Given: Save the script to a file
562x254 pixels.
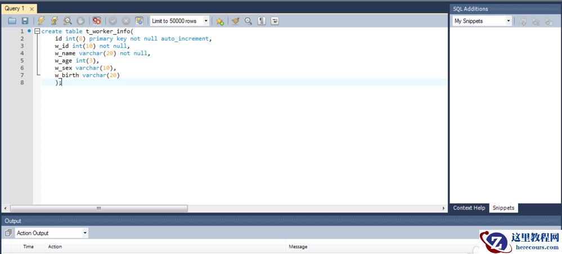Looking at the screenshot, I should click(x=25, y=21).
